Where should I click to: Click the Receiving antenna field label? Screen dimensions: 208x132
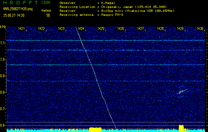point(76,15)
